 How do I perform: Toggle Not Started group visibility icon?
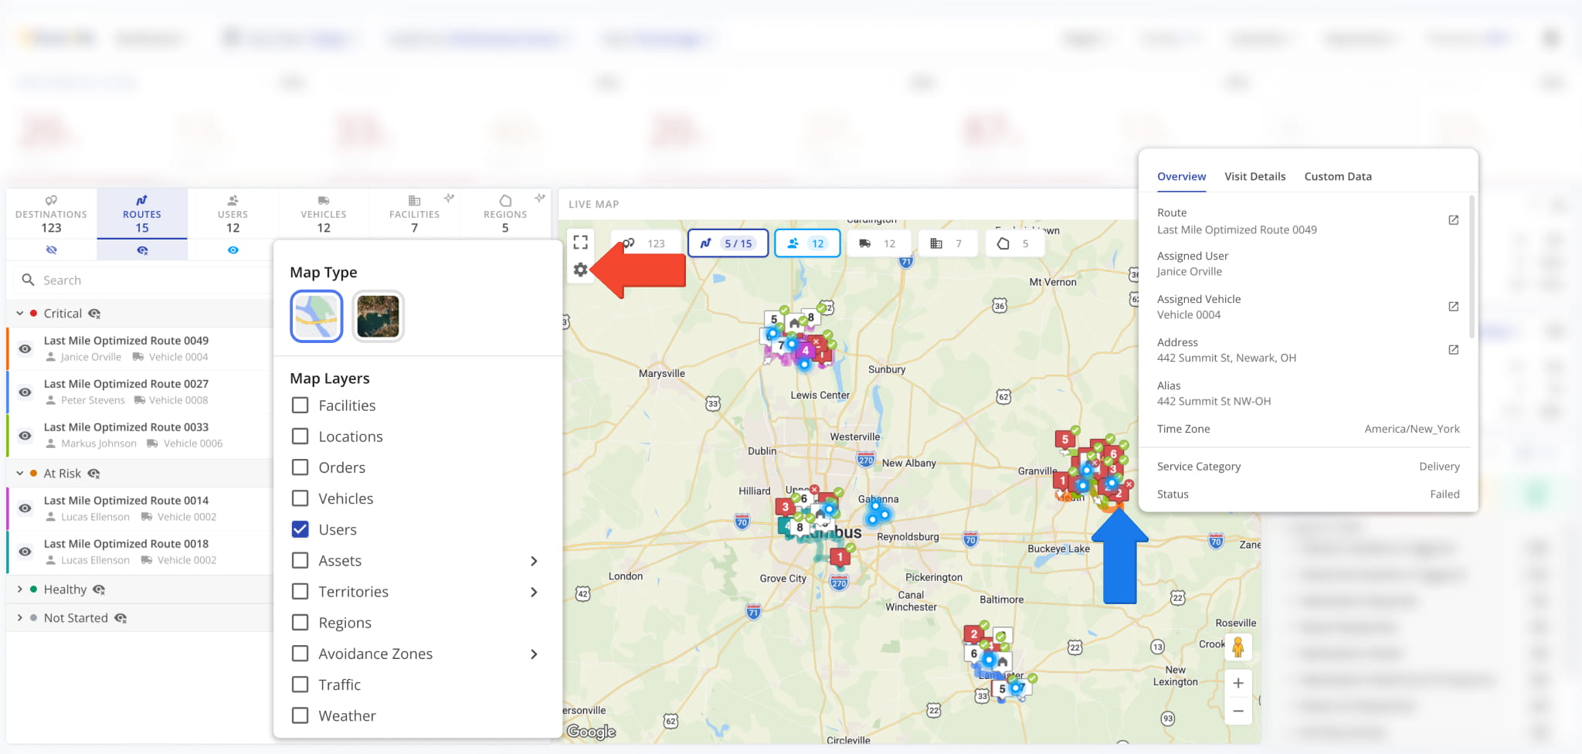pos(121,618)
